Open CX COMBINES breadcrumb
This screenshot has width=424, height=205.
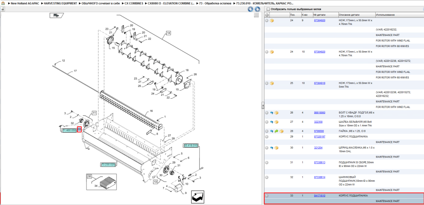click(134, 3)
